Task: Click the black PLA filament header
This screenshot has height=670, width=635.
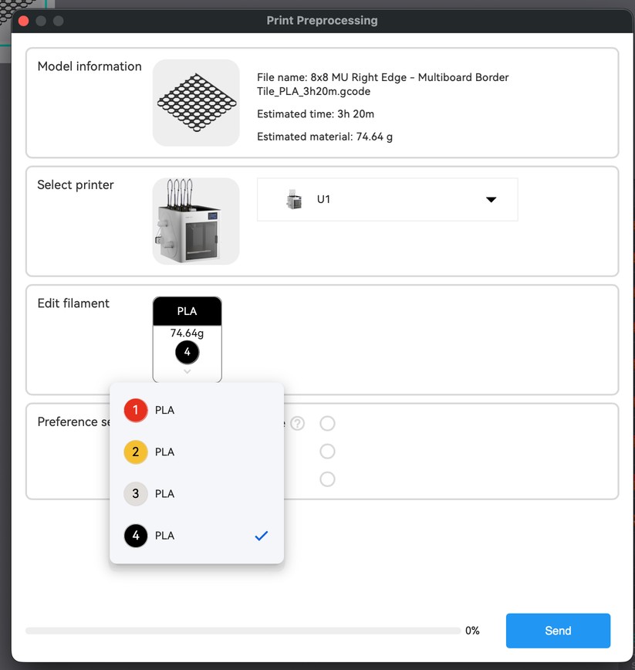Action: coord(187,311)
